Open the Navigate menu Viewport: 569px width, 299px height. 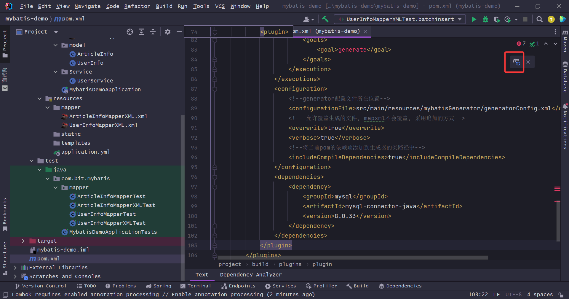click(x=87, y=6)
